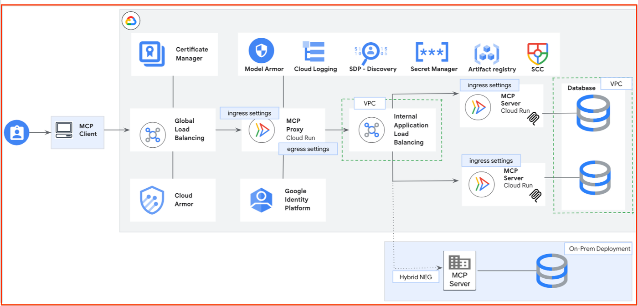The image size is (638, 306).
Task: Click the Internal Application Load Balancing icon
Action: pos(371,130)
